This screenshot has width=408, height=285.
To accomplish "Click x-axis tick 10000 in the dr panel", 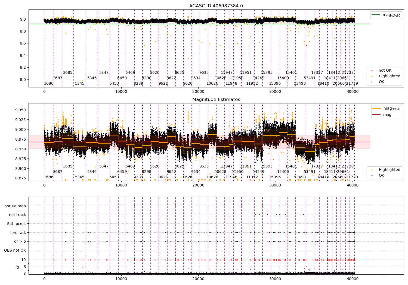I will (x=121, y=278).
